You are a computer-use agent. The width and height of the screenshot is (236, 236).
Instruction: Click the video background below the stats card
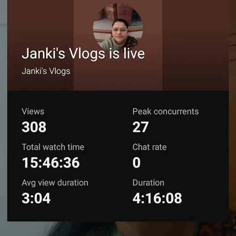pos(118,228)
